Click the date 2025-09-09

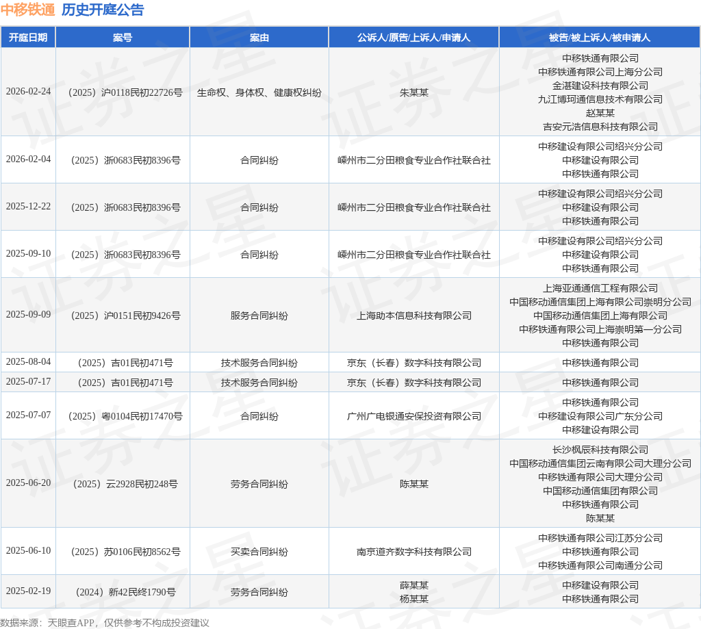point(28,315)
